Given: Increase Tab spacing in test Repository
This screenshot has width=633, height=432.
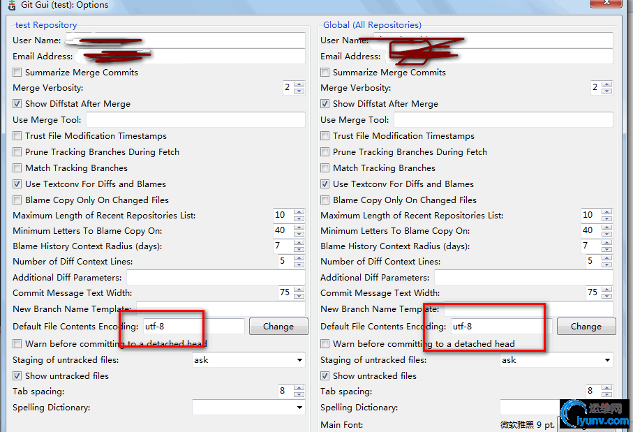Looking at the screenshot, I should (299, 388).
